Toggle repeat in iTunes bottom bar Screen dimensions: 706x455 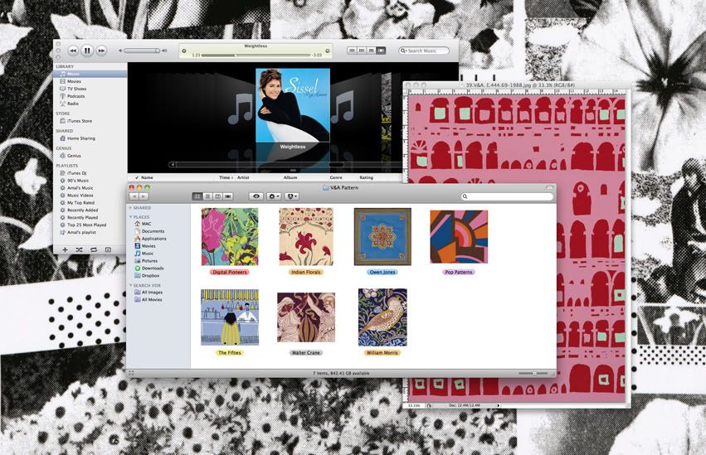94,249
